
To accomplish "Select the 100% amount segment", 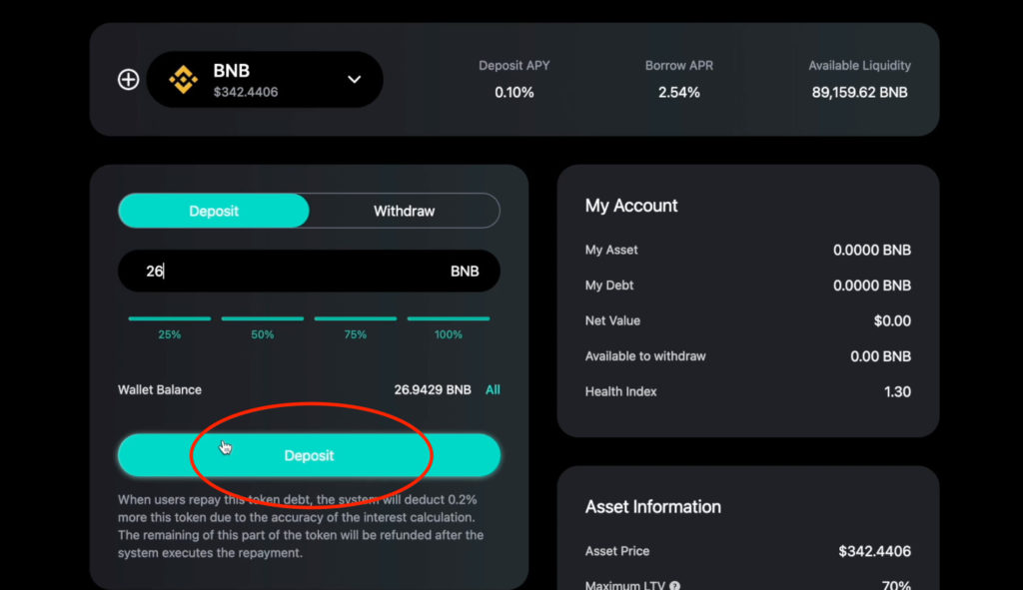I will click(x=449, y=326).
